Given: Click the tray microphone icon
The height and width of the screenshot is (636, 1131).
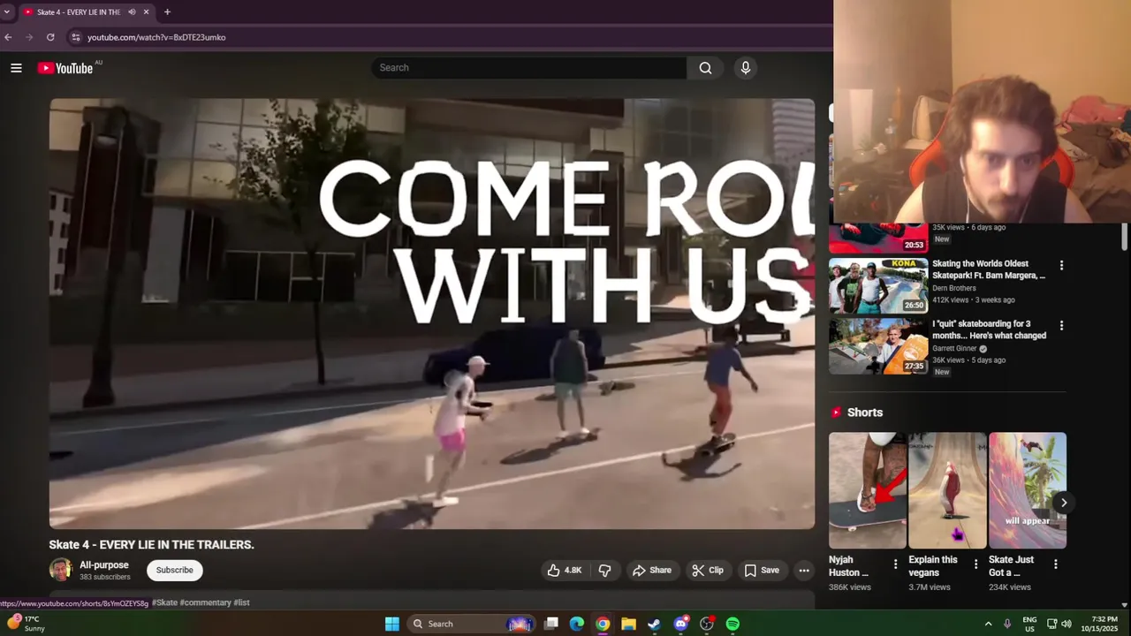Looking at the screenshot, I should pyautogui.click(x=1007, y=624).
